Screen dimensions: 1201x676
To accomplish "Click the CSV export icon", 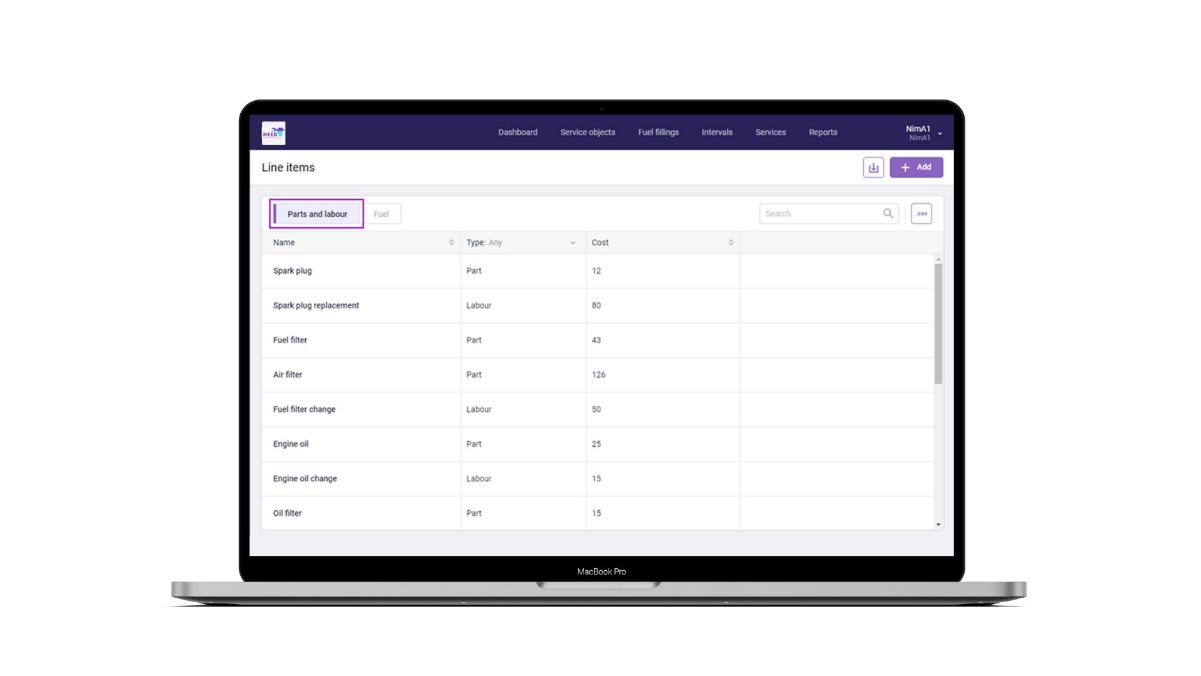I will [922, 213].
